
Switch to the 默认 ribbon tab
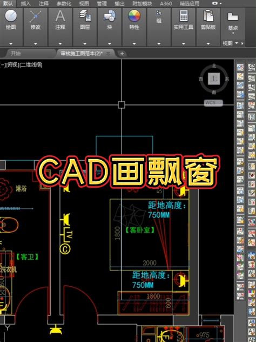point(8,3)
